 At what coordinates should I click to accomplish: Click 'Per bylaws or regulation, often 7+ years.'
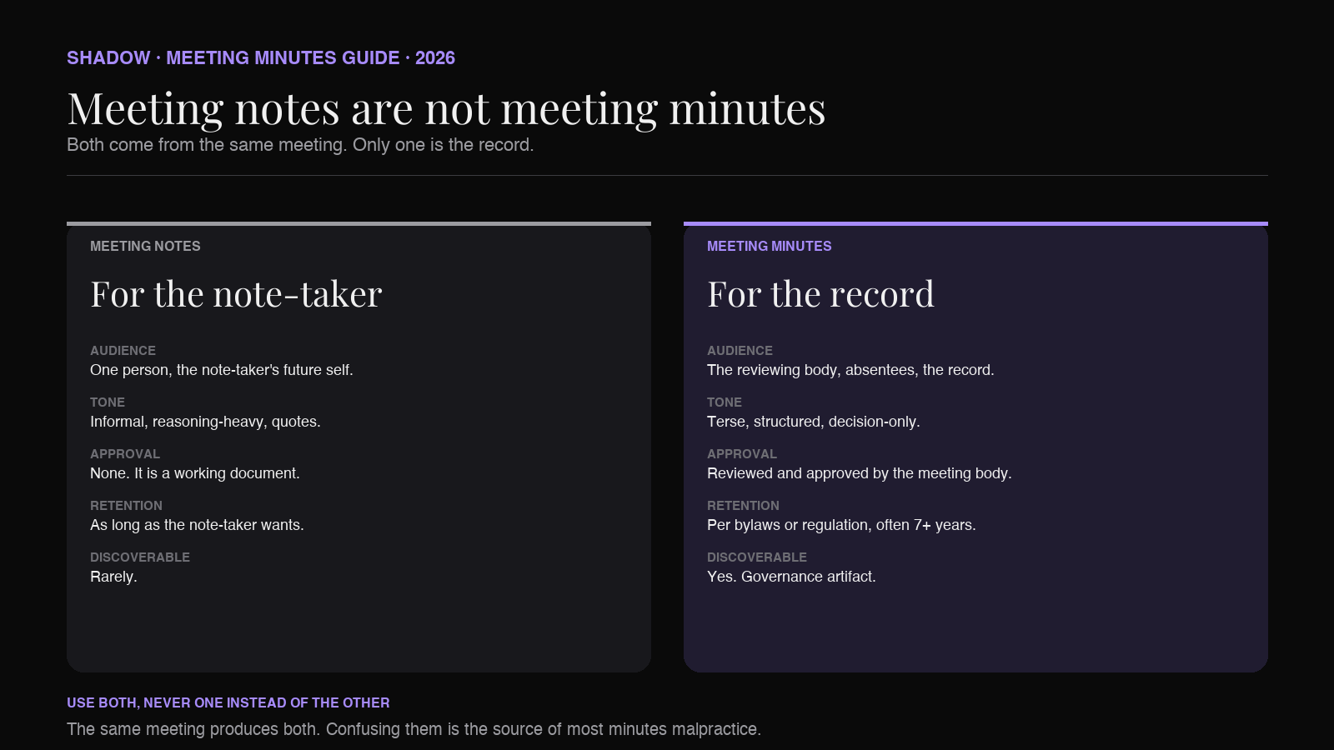841,525
